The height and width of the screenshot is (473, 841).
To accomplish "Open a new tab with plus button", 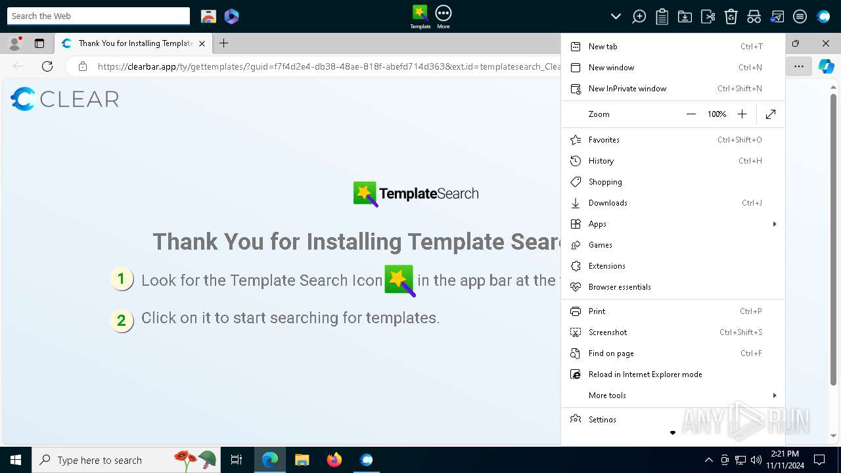I will click(x=223, y=43).
